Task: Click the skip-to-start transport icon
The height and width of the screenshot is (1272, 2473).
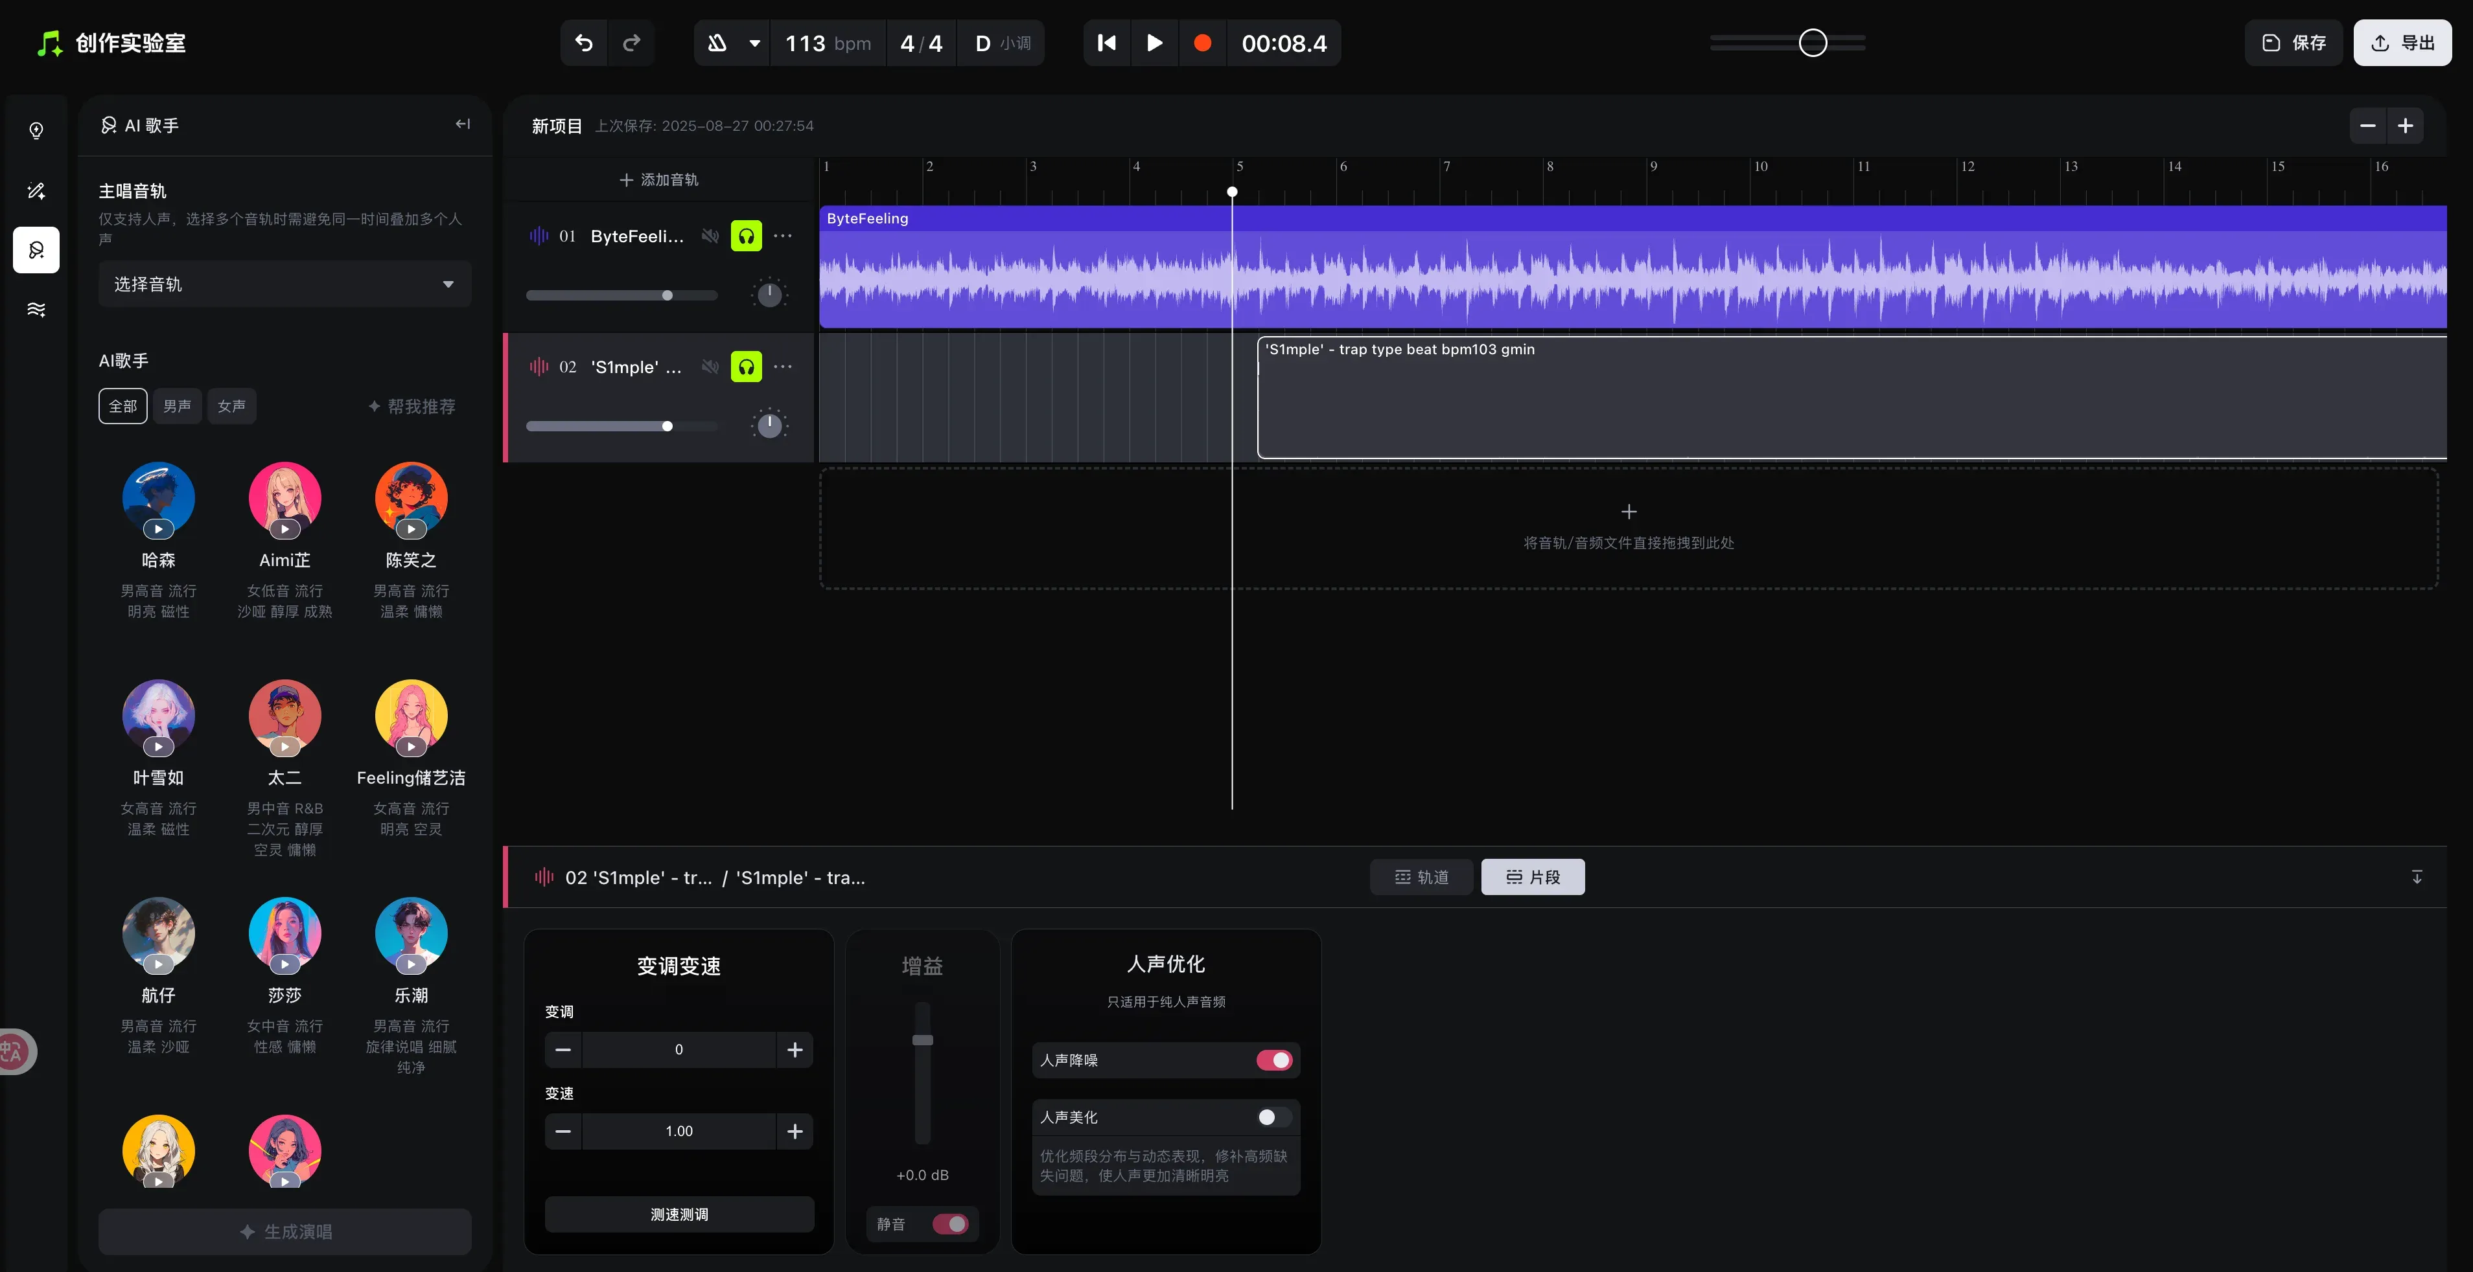Action: 1107,43
